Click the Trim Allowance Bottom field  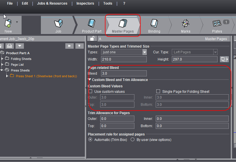(x=192, y=126)
